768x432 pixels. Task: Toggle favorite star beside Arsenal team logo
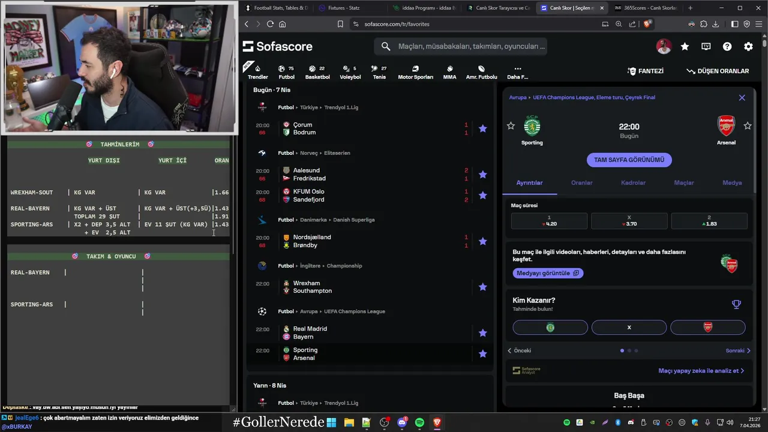pos(748,125)
